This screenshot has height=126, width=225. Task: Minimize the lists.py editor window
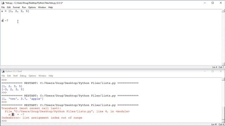[205, 3]
